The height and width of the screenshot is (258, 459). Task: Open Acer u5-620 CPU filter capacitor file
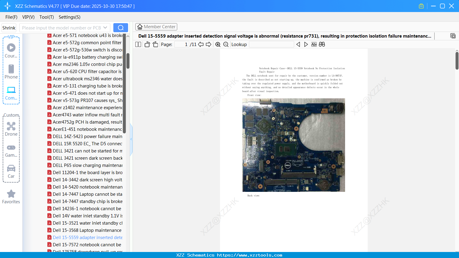pos(85,72)
